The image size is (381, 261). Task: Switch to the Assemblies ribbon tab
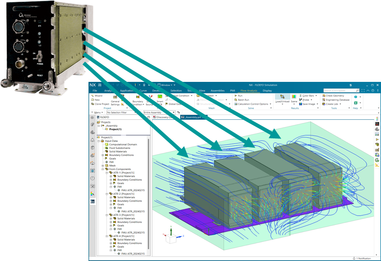(217, 91)
